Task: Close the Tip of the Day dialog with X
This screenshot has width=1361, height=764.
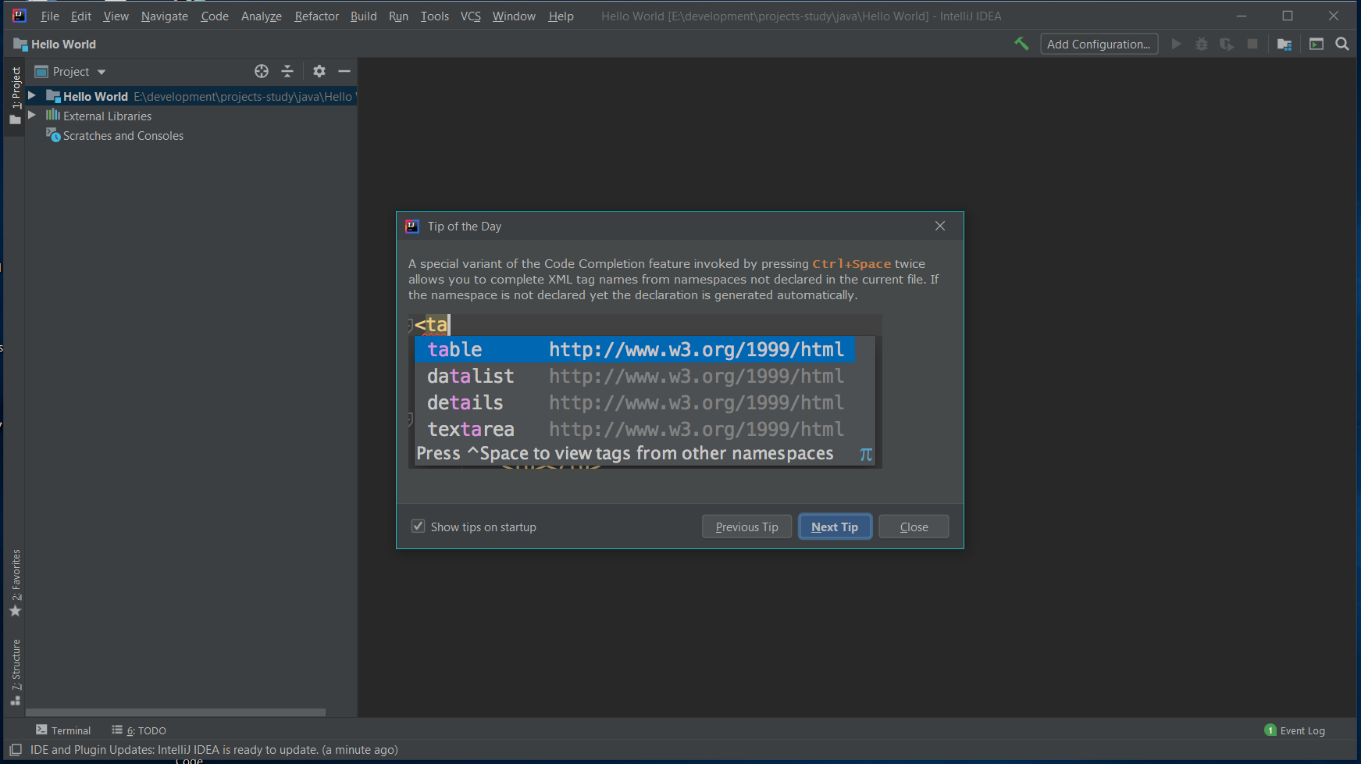Action: 940,226
